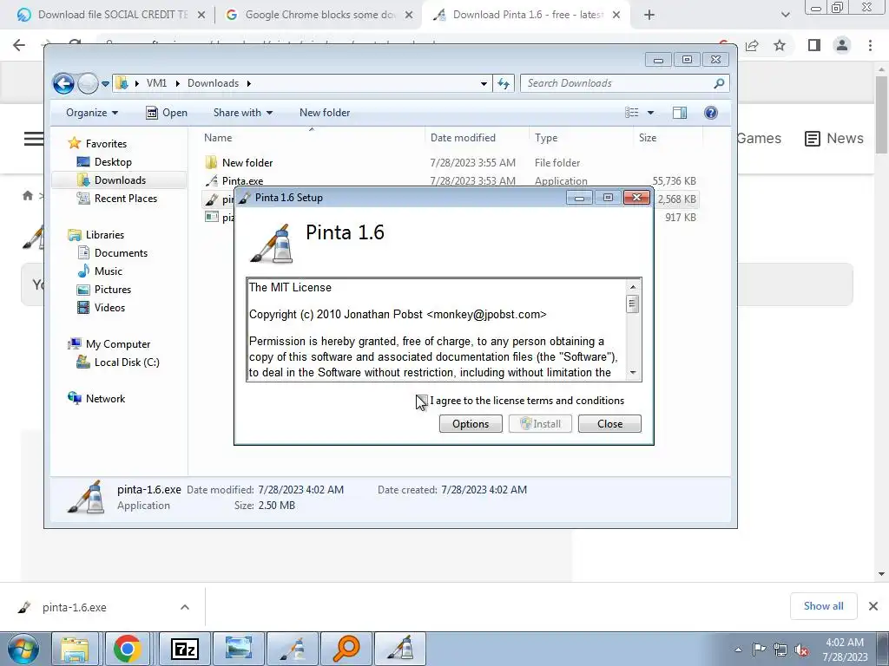Select Desktop under Favorites

(113, 162)
